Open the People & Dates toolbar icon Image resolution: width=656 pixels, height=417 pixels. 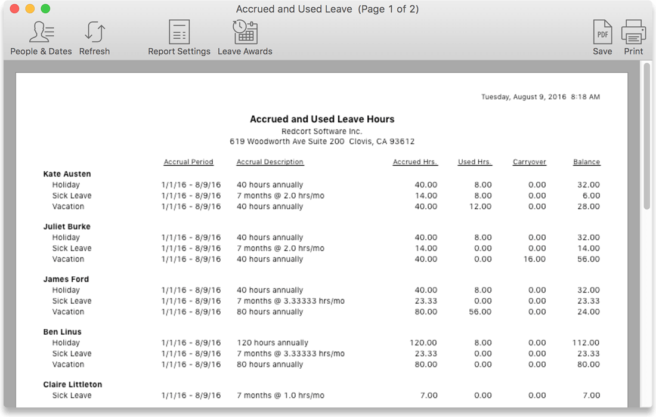click(41, 32)
